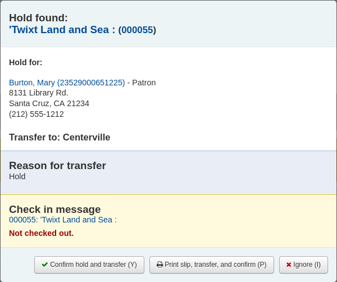
Task: Open patron Burton, Mary (23529000651225) link
Action: [67, 83]
